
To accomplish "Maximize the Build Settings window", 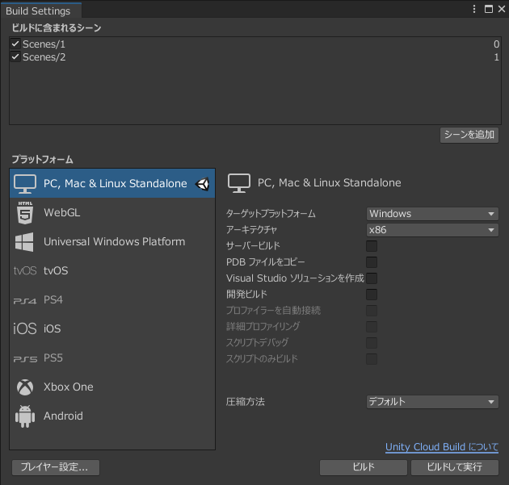I will (x=489, y=9).
